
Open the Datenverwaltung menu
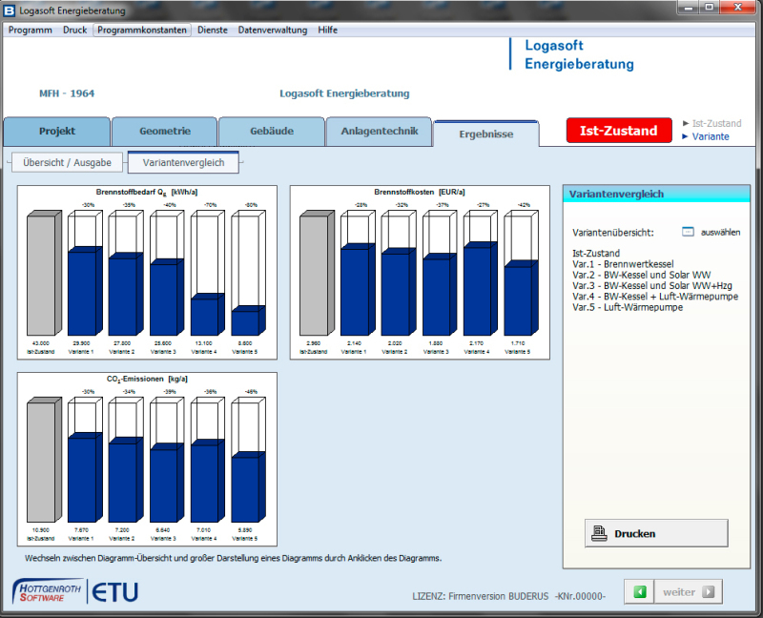pyautogui.click(x=273, y=30)
